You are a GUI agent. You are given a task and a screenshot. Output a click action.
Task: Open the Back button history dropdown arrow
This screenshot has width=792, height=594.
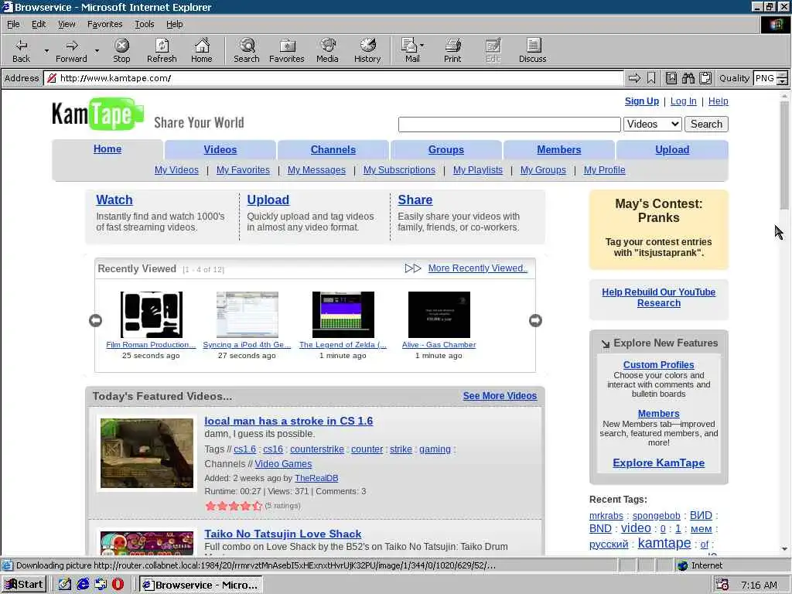pos(46,50)
